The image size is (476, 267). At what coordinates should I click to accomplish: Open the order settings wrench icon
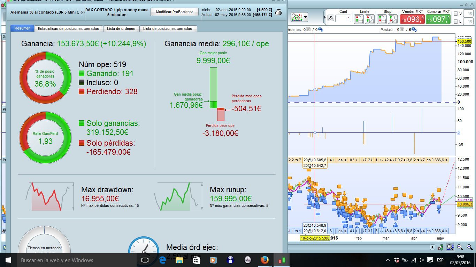(x=331, y=18)
